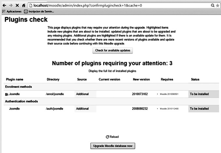Click the Reload circular arrow icon
This screenshot has width=221, height=153.
click(107, 137)
